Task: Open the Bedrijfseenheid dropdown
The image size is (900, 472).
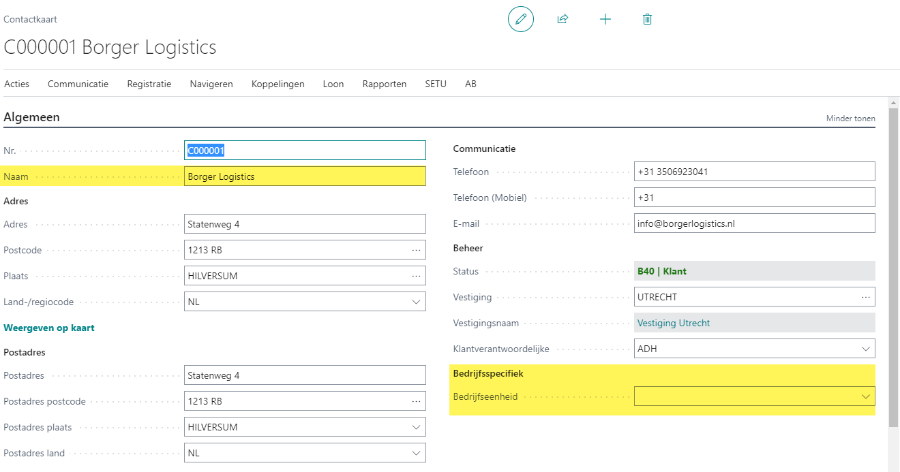Action: 866,396
